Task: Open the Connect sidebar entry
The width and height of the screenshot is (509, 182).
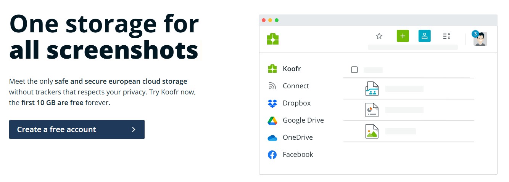Action: coord(296,86)
